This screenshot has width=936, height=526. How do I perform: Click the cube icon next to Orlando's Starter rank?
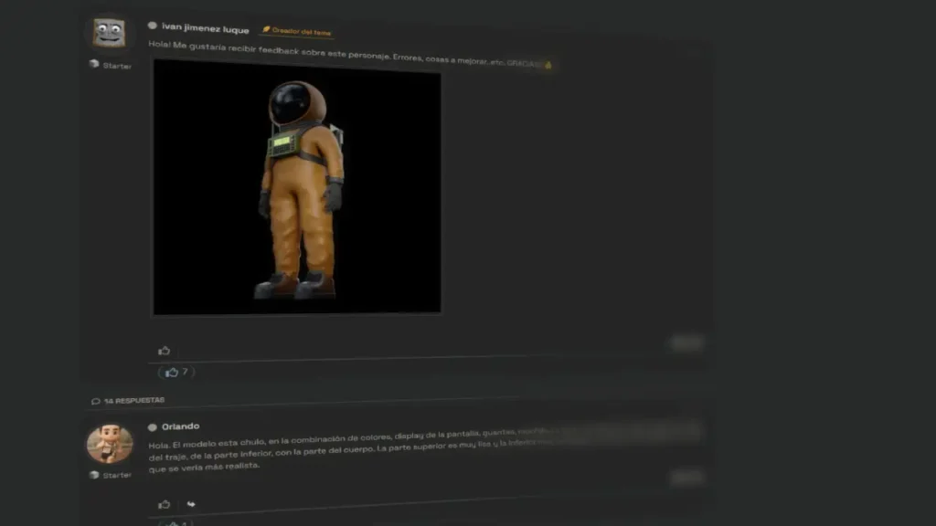click(94, 475)
